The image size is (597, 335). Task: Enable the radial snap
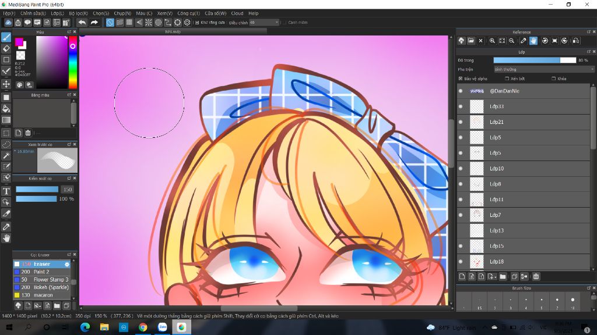(149, 23)
